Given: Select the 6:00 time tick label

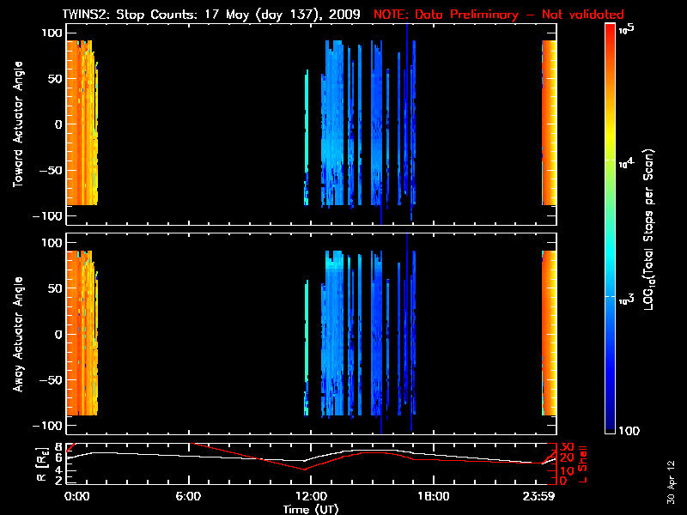Looking at the screenshot, I should coord(188,496).
